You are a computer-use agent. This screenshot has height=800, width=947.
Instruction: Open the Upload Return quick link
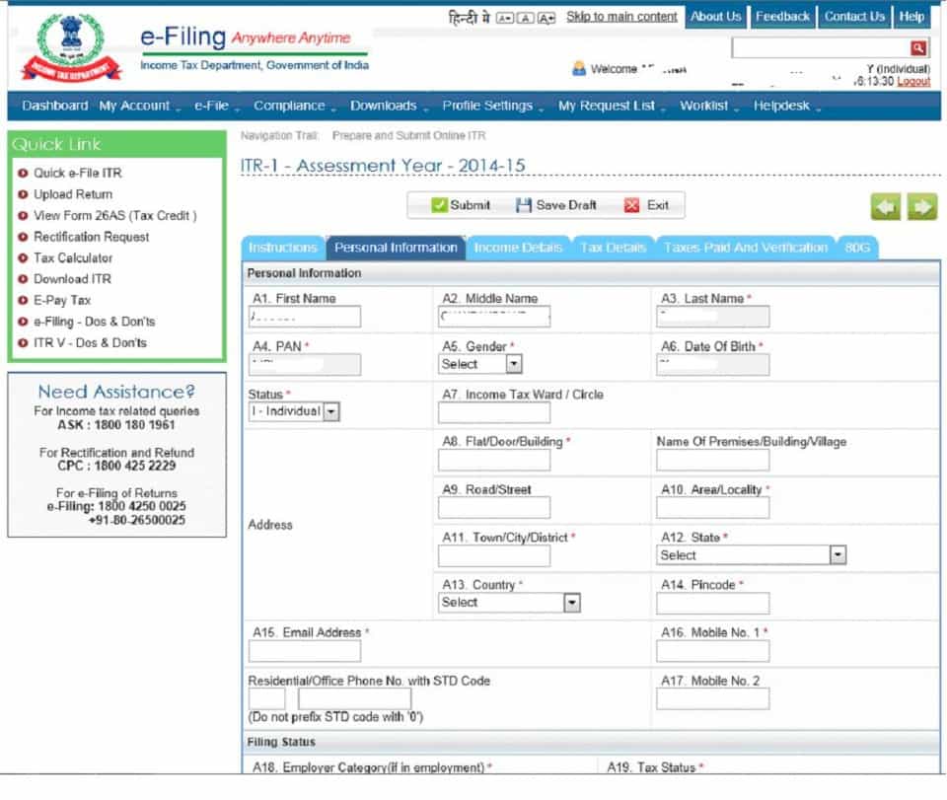[x=73, y=194]
